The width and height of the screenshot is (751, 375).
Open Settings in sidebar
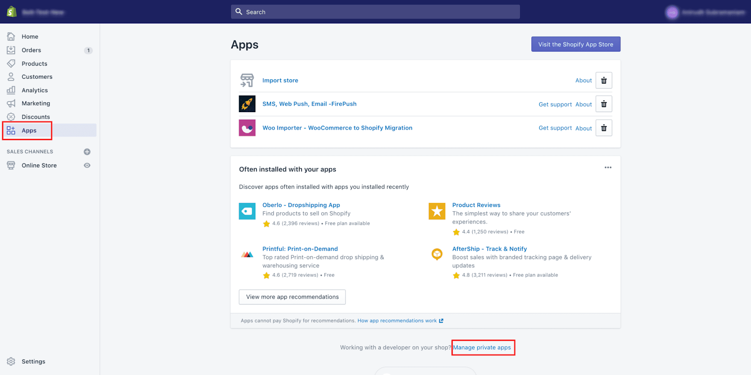33,361
